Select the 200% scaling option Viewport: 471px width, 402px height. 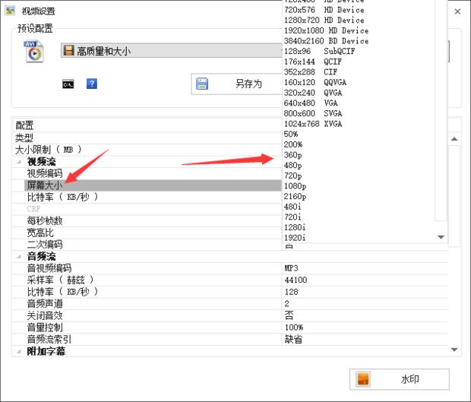pyautogui.click(x=293, y=144)
